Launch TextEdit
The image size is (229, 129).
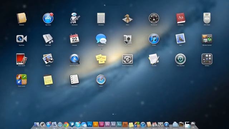click(x=154, y=59)
